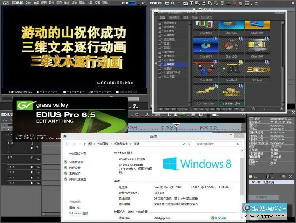The image size is (296, 223).
Task: Click 设备管理器 link in System window
Action: click(x=76, y=162)
